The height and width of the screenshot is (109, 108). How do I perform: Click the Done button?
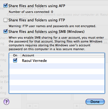click(x=95, y=102)
